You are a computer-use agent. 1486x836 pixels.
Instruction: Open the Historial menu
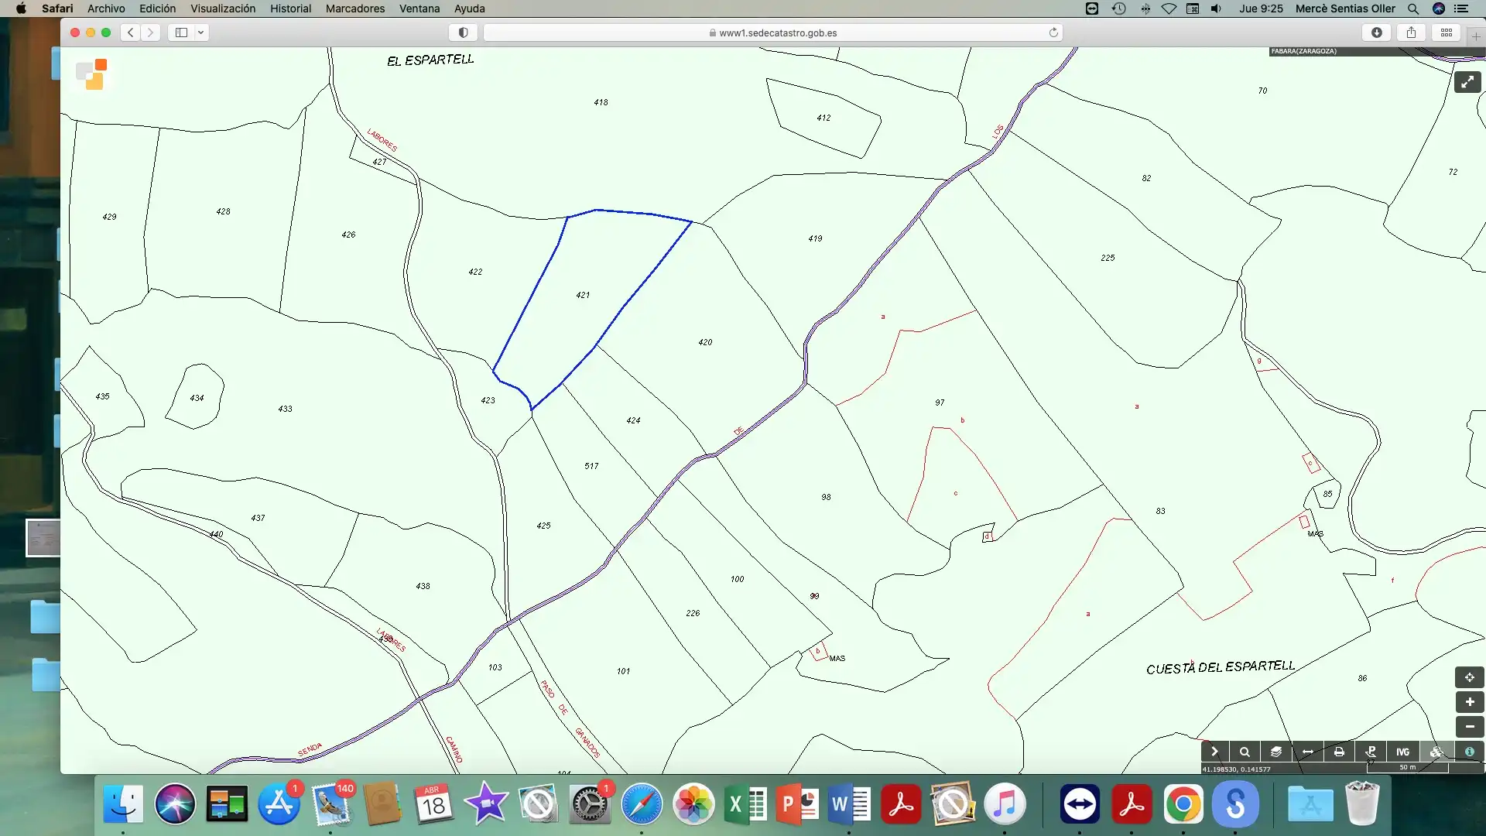(x=290, y=9)
